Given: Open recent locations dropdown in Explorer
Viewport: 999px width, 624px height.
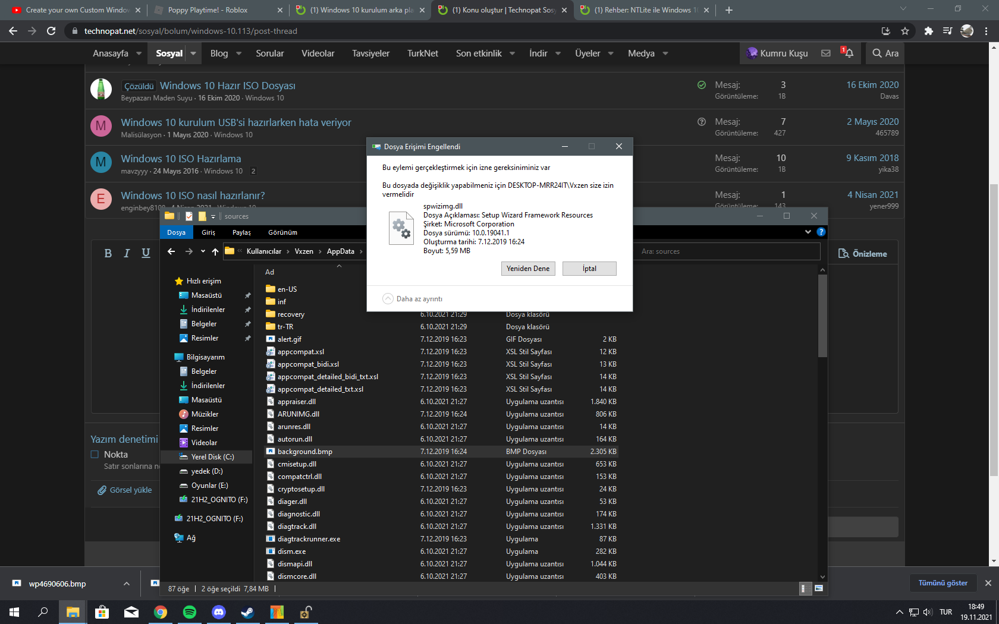Looking at the screenshot, I should click(203, 251).
